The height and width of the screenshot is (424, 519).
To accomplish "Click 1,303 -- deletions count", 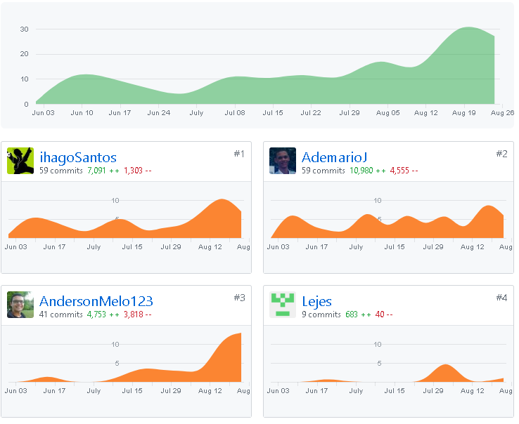I will (138, 171).
